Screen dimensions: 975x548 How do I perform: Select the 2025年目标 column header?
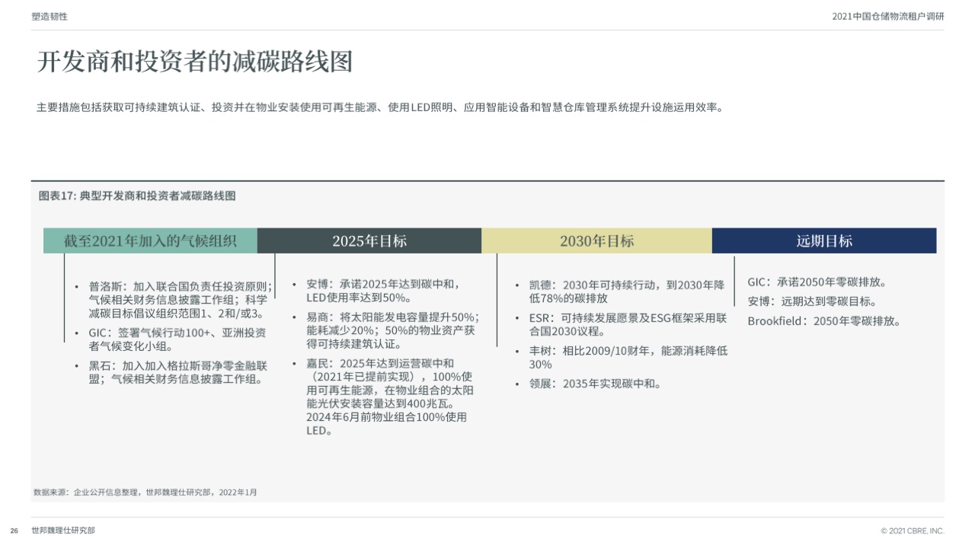(x=369, y=241)
